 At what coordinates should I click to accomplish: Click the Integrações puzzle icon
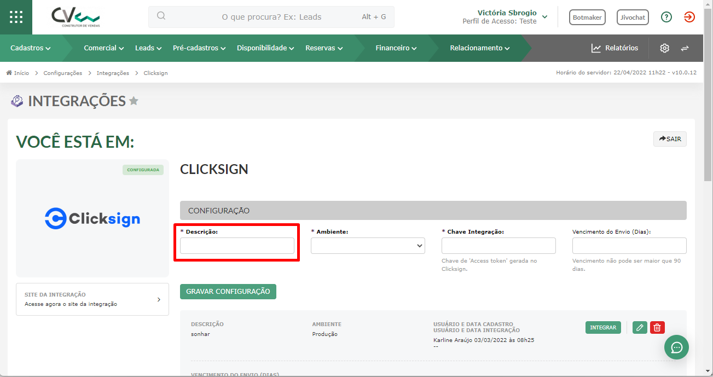point(17,101)
